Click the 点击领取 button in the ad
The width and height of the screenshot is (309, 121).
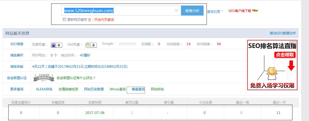click(x=285, y=55)
